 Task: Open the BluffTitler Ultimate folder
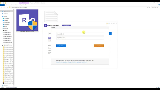8,57
